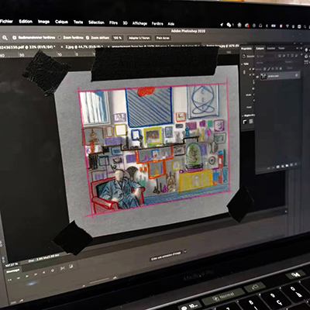Filter layers by smart object type
The image size is (310, 310).
click(296, 56)
